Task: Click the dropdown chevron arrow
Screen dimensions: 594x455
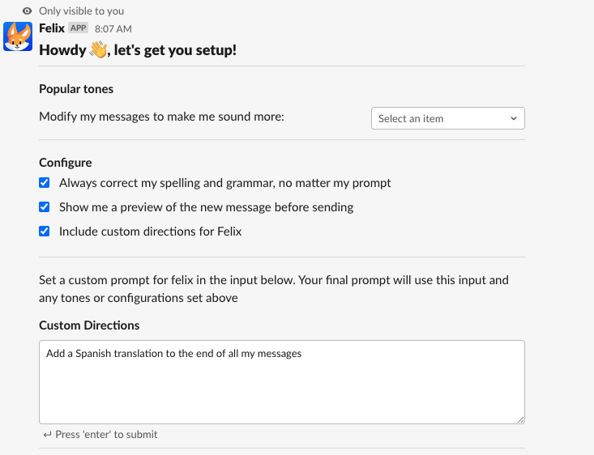Action: point(513,118)
